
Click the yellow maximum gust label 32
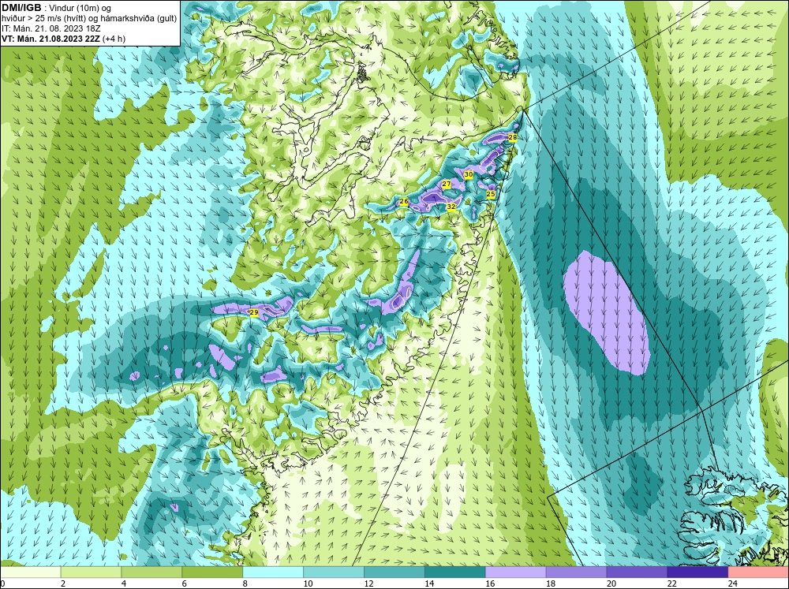tap(451, 207)
